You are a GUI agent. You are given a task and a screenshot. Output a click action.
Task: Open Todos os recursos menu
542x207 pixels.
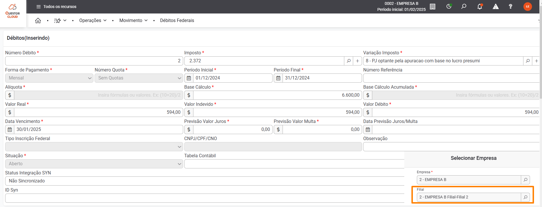click(56, 7)
